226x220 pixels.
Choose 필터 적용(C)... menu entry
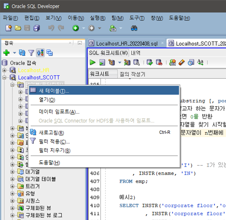104,141
